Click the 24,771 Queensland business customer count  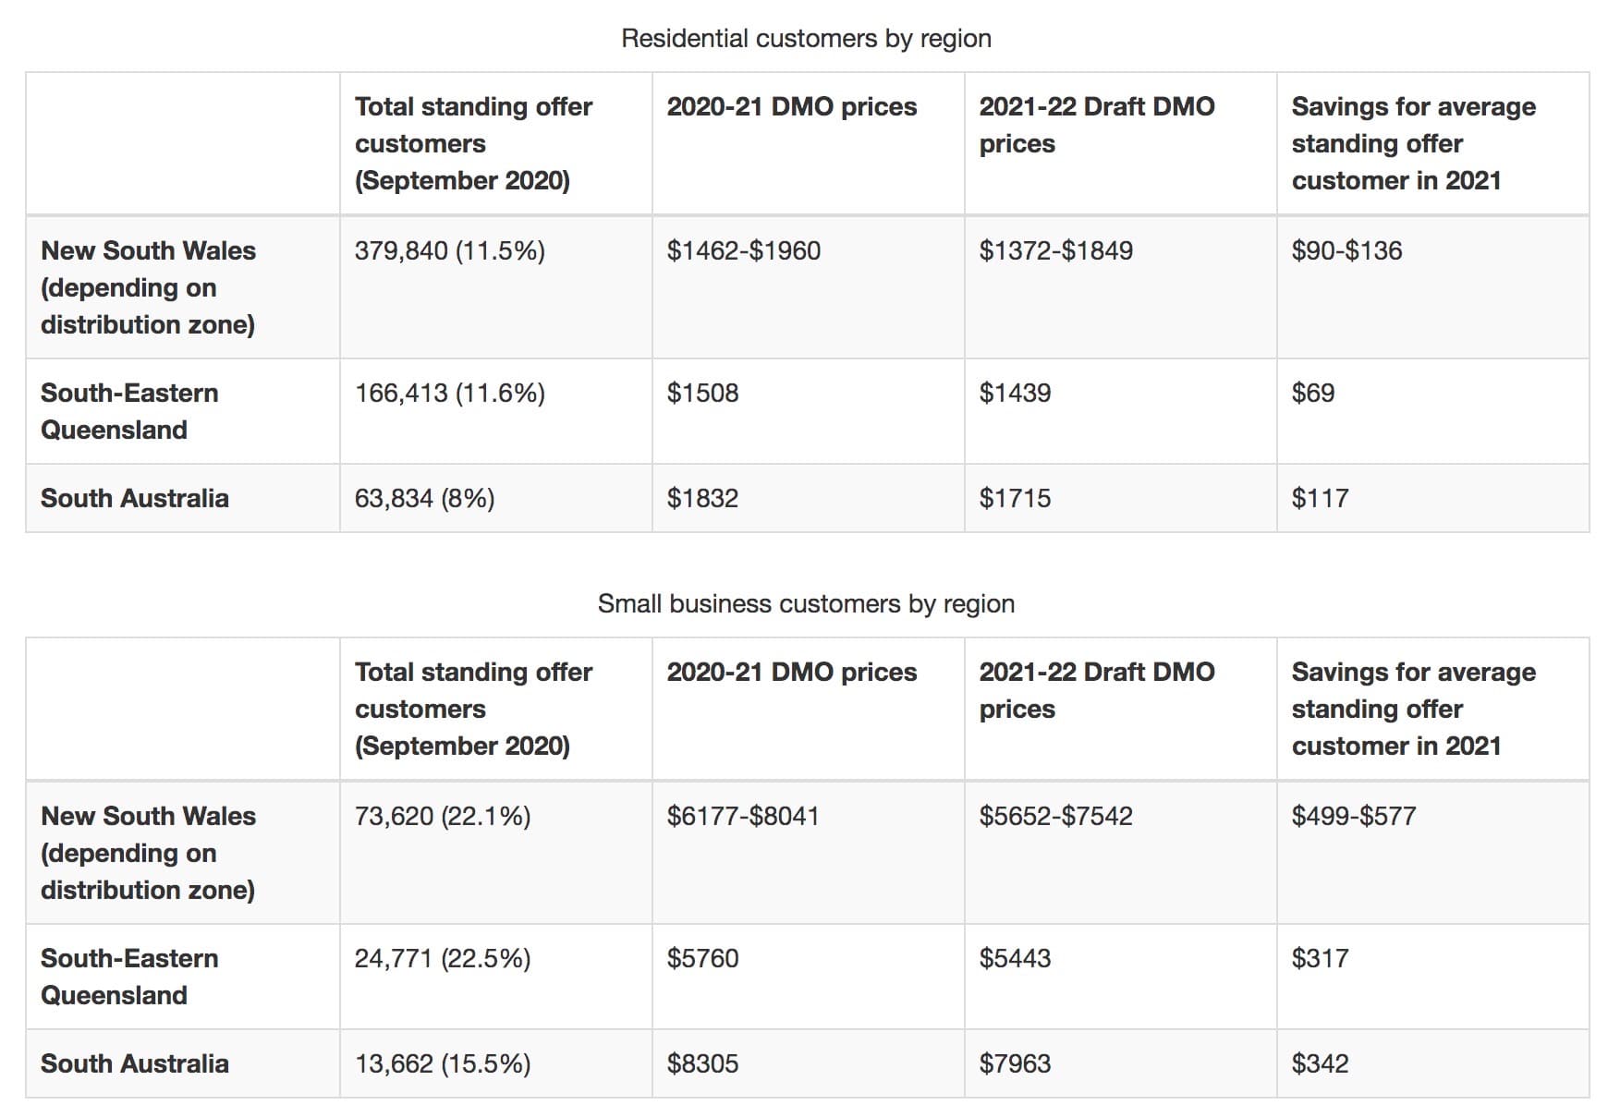444,958
